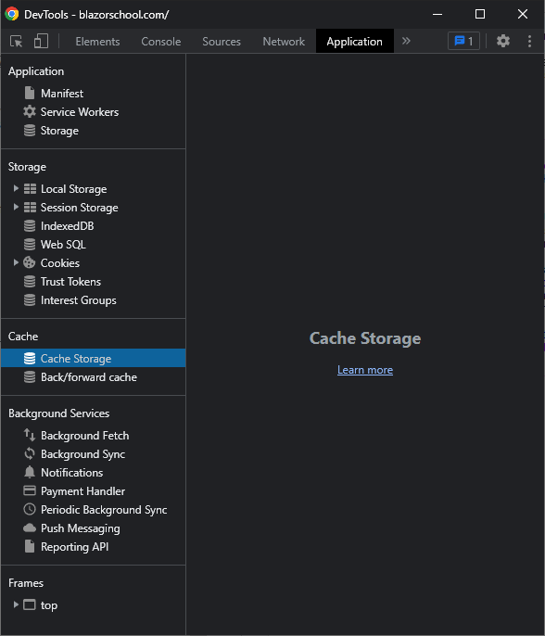The image size is (545, 636).
Task: Open Background Fetch service
Action: tap(84, 436)
